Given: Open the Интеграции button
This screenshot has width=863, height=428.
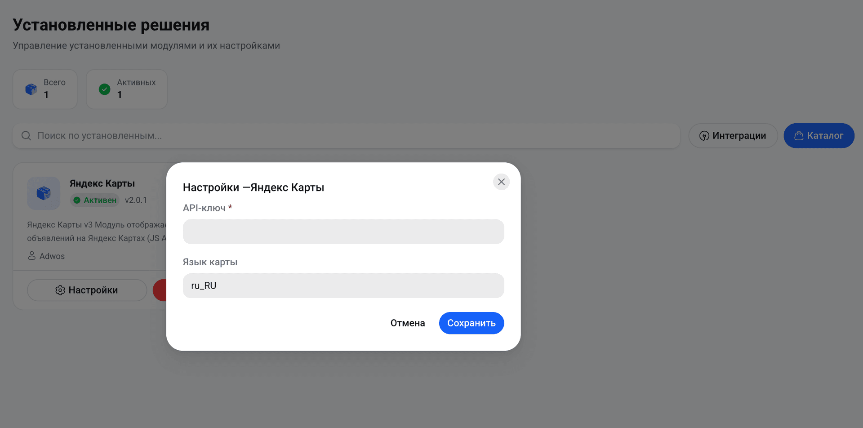Looking at the screenshot, I should (x=733, y=136).
